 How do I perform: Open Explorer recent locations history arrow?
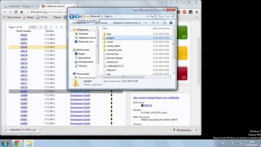point(81,16)
